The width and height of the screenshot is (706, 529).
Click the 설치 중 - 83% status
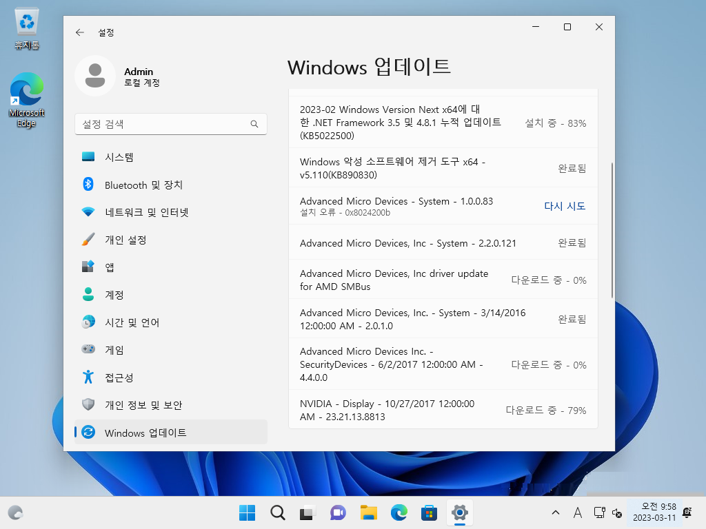(556, 123)
